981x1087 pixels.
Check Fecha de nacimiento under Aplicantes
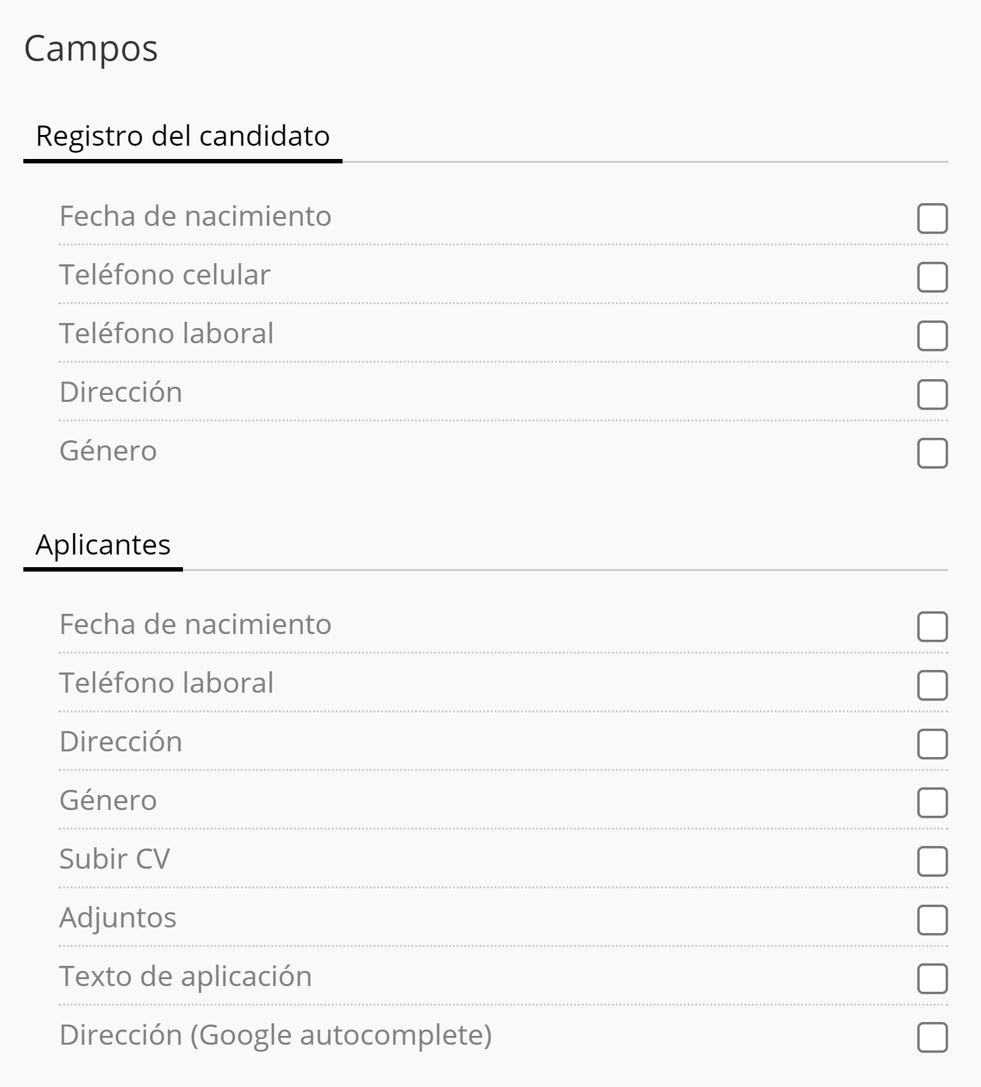[932, 626]
